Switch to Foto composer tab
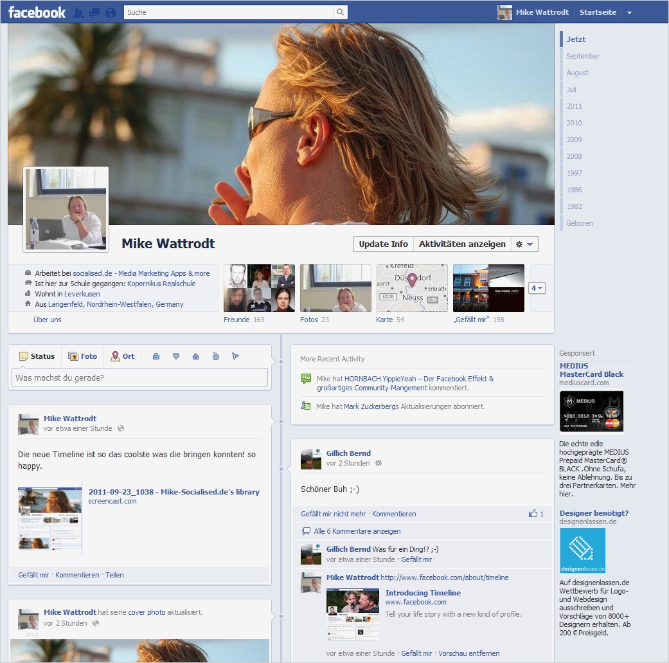 point(83,356)
